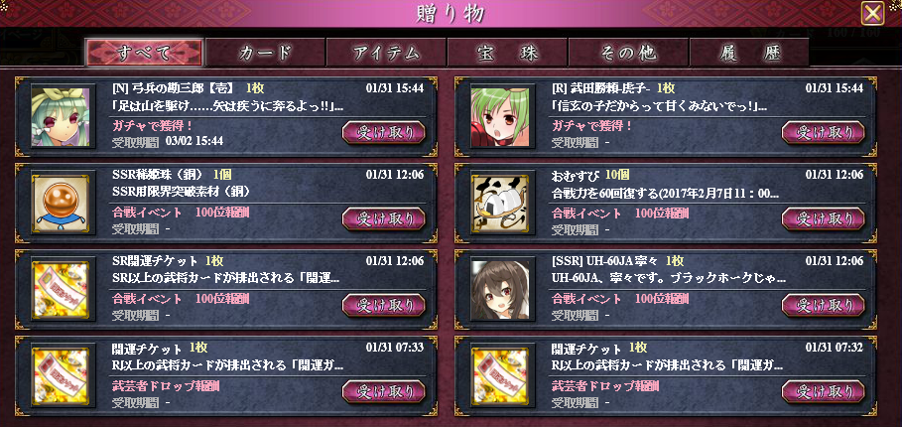Viewport: 902px width, 427px height.
Task: Click the UH-60JA 寧々 brown-haired portrait
Action: (x=500, y=290)
